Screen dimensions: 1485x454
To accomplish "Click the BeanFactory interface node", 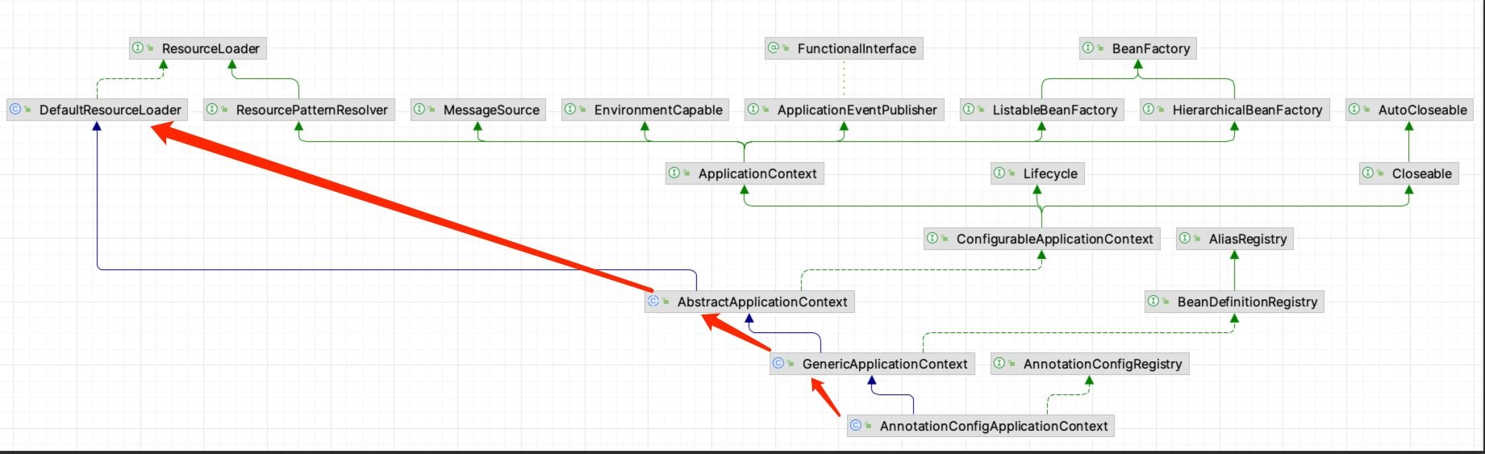I will pos(1137,48).
